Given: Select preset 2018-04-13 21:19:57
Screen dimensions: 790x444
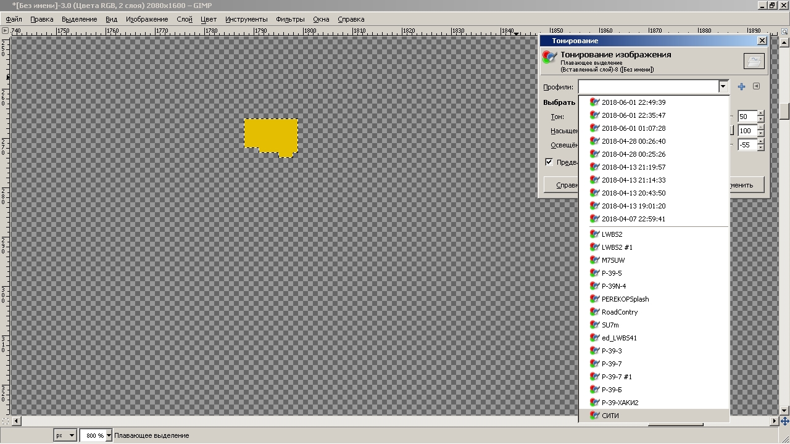Looking at the screenshot, I should [654, 167].
